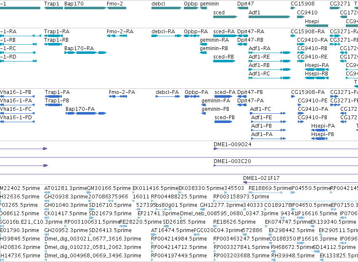Screen dimensions: 358x262
Task: Click the Opbp-RA transcript label
Action: pos(196,31)
